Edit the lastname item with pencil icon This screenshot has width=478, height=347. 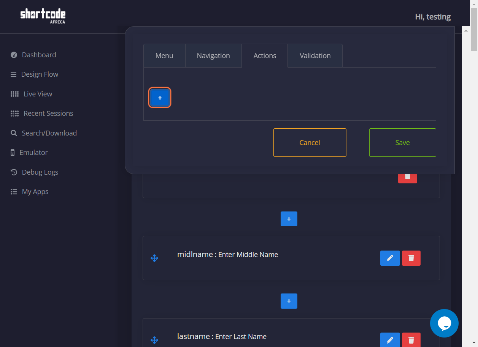[390, 340]
